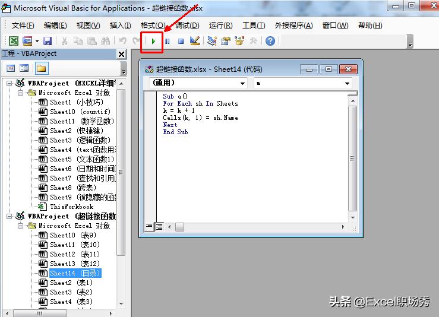Click the View Code icon in project panel
439x317 pixels.
pyautogui.click(x=11, y=68)
